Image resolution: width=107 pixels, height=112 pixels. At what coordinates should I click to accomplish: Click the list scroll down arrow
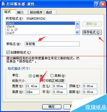tap(77, 32)
